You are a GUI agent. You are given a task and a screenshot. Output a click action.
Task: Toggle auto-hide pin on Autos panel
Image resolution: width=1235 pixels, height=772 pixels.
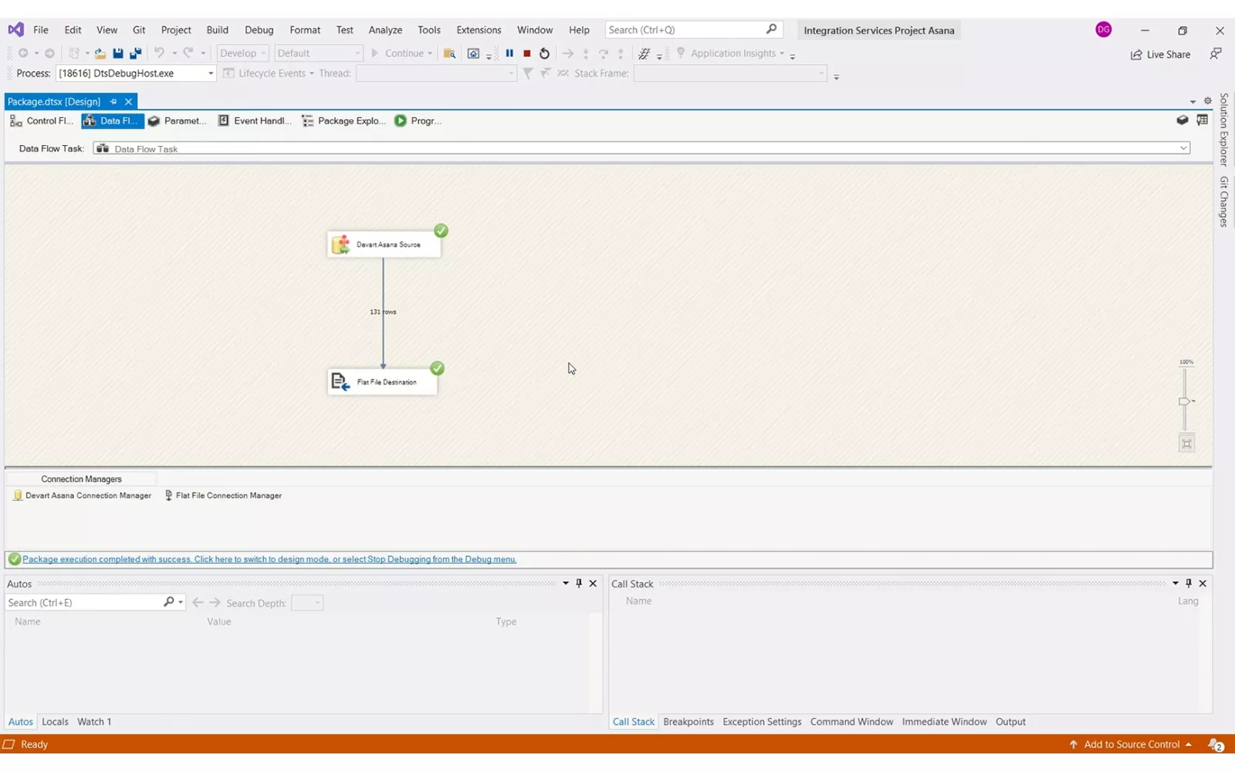(579, 584)
